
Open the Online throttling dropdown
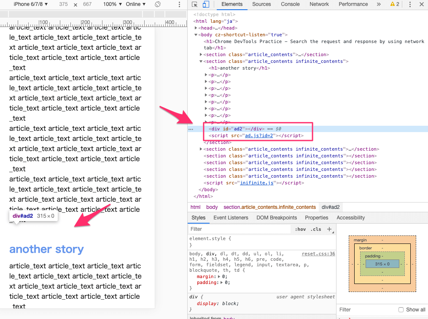(135, 4)
